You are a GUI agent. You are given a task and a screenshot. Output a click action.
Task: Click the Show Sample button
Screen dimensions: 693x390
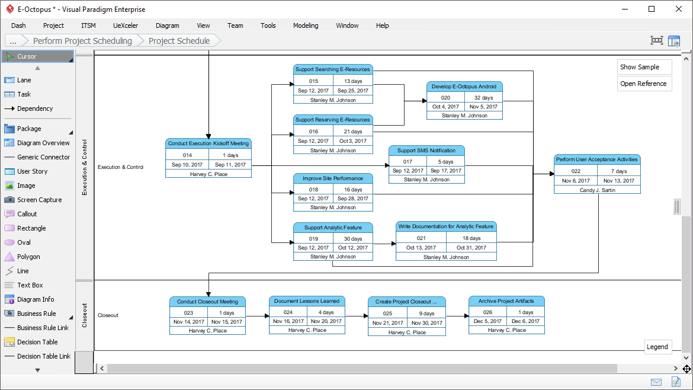coord(644,67)
